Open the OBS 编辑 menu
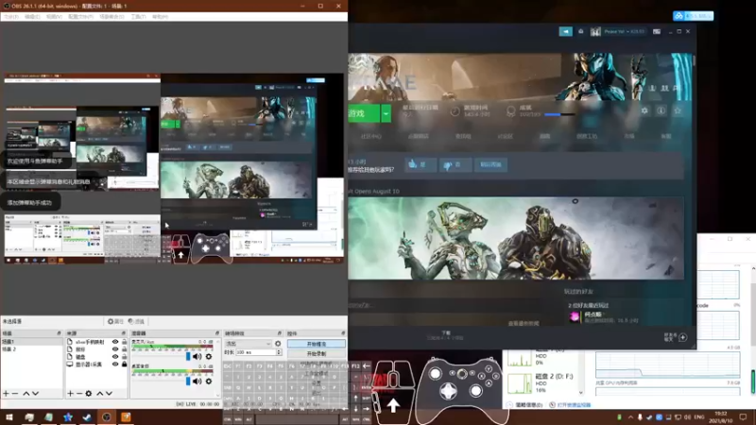 click(x=32, y=17)
